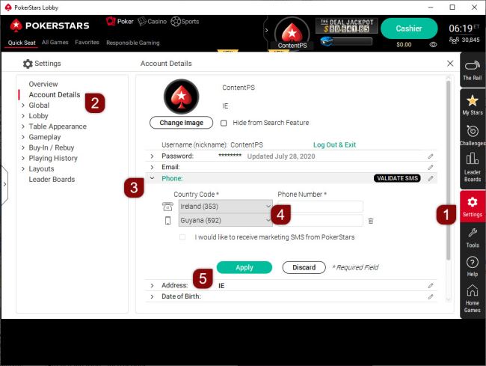Click the landline Phone Number field
This screenshot has height=366, width=486.
coord(320,207)
